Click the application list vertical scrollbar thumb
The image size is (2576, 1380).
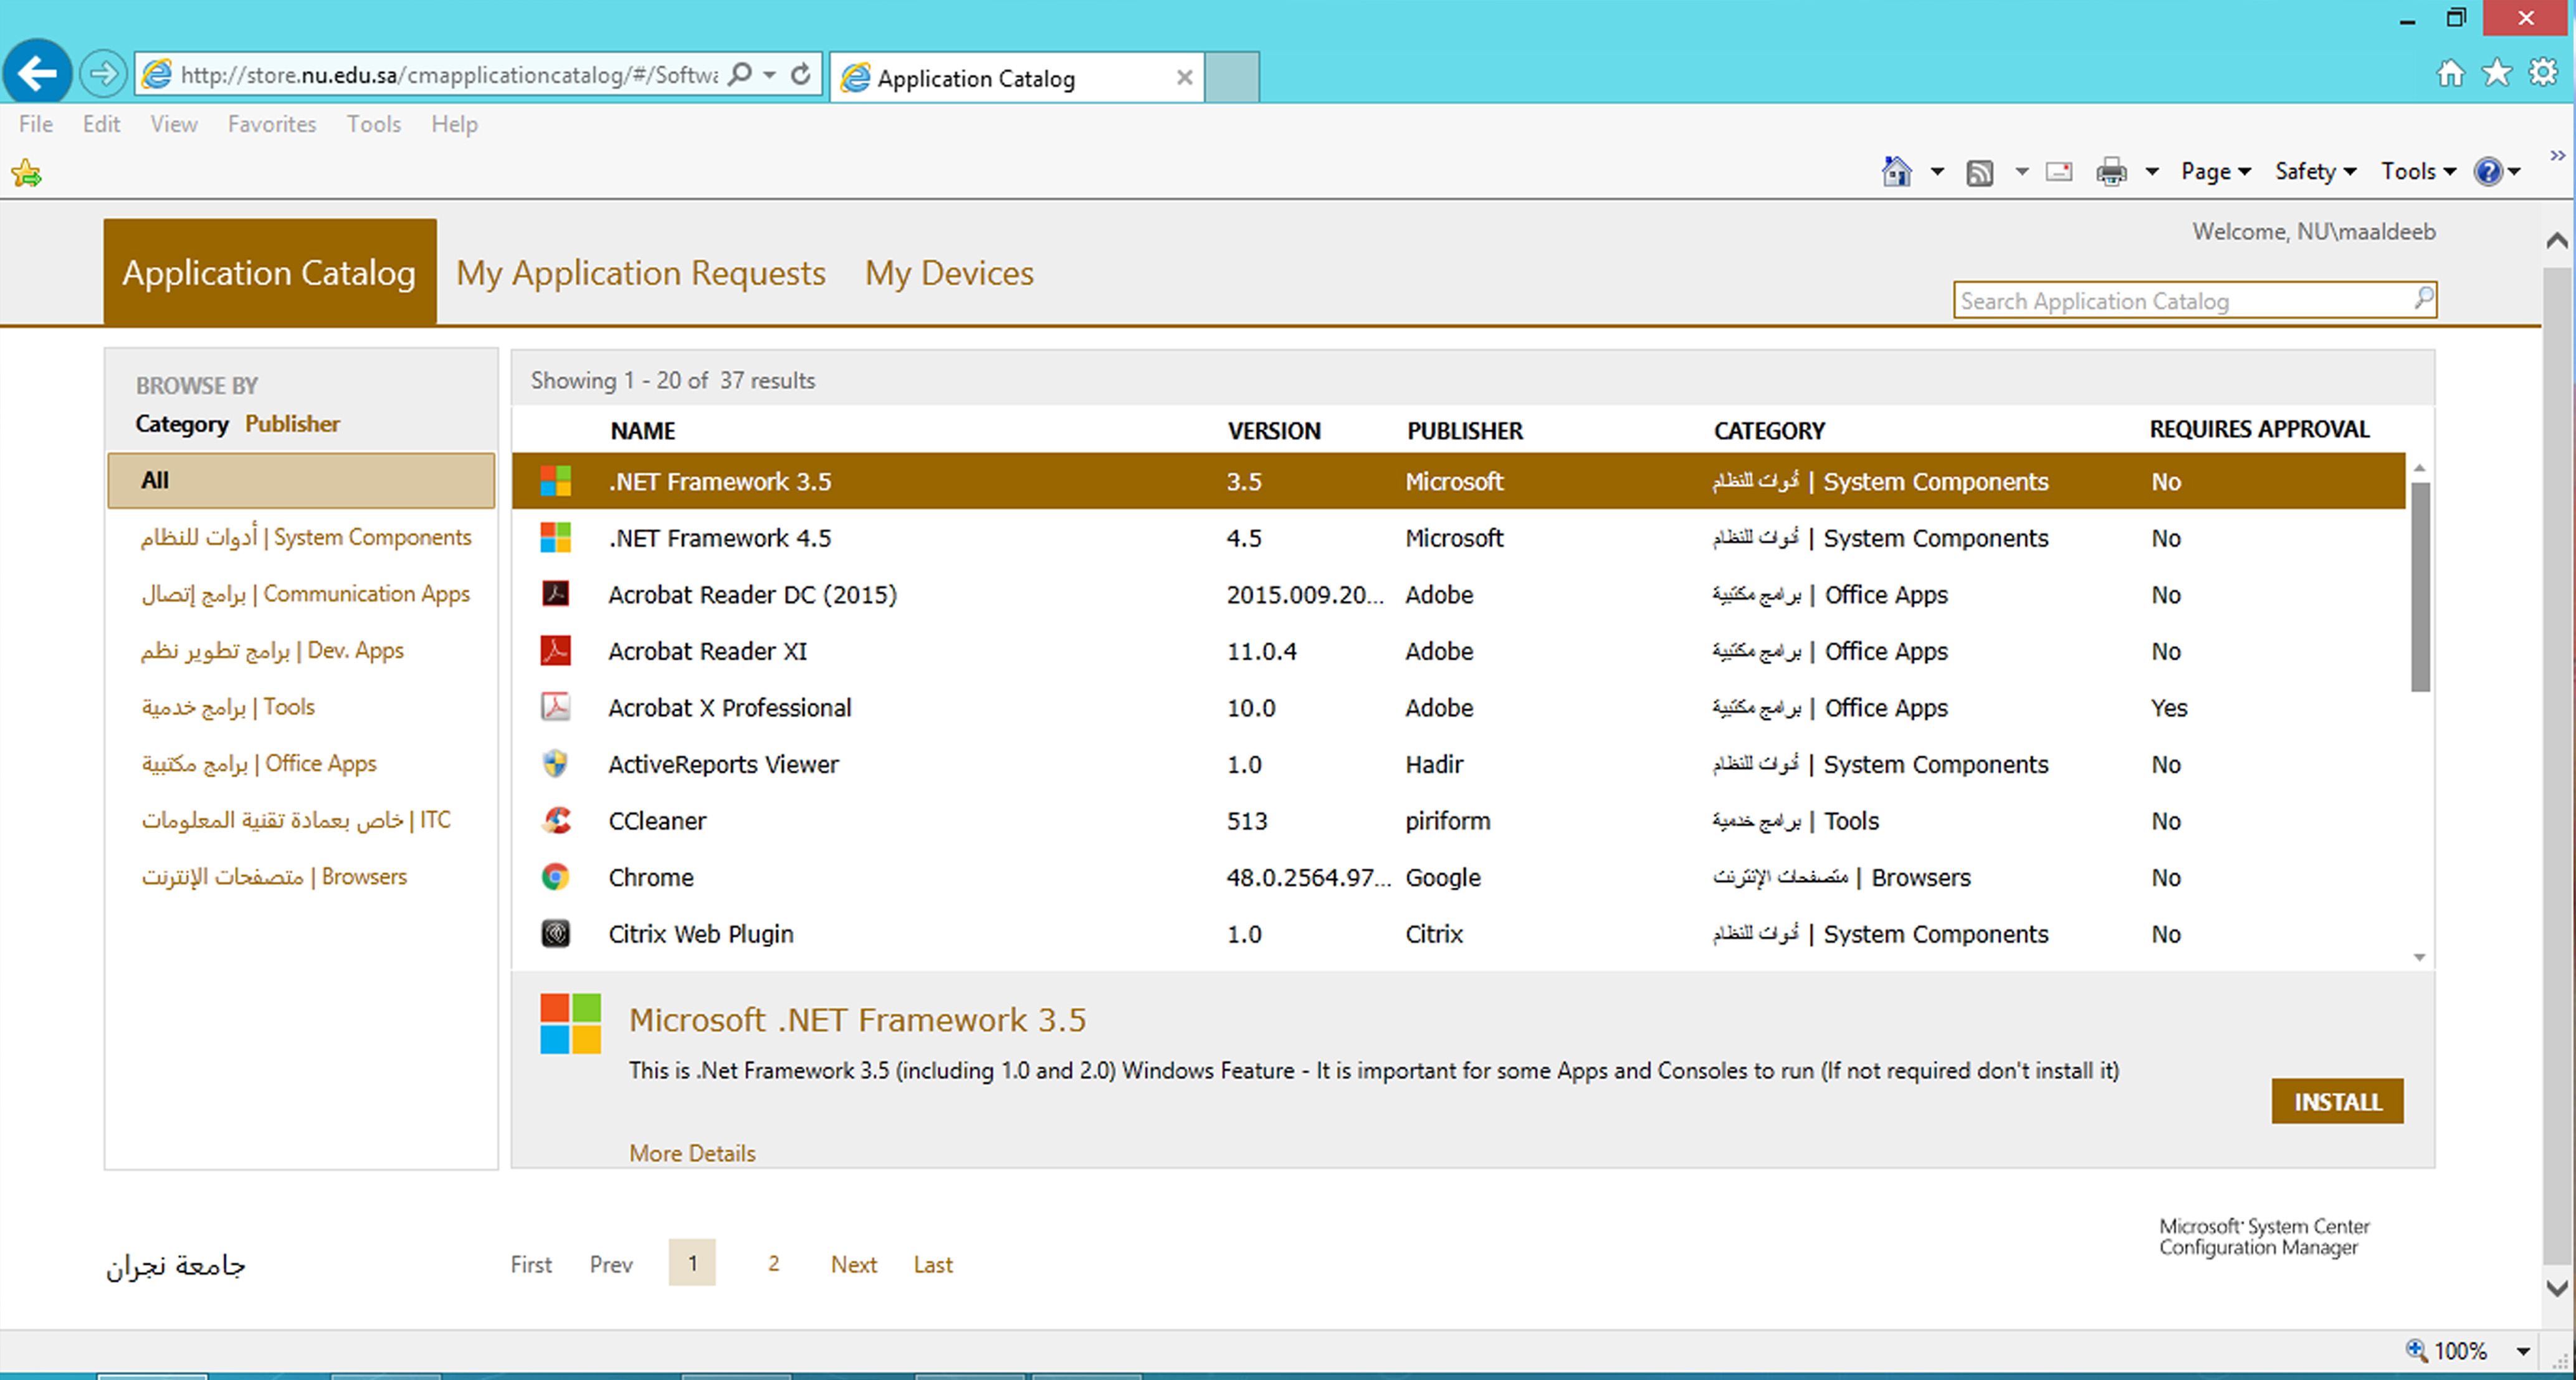tap(2420, 587)
